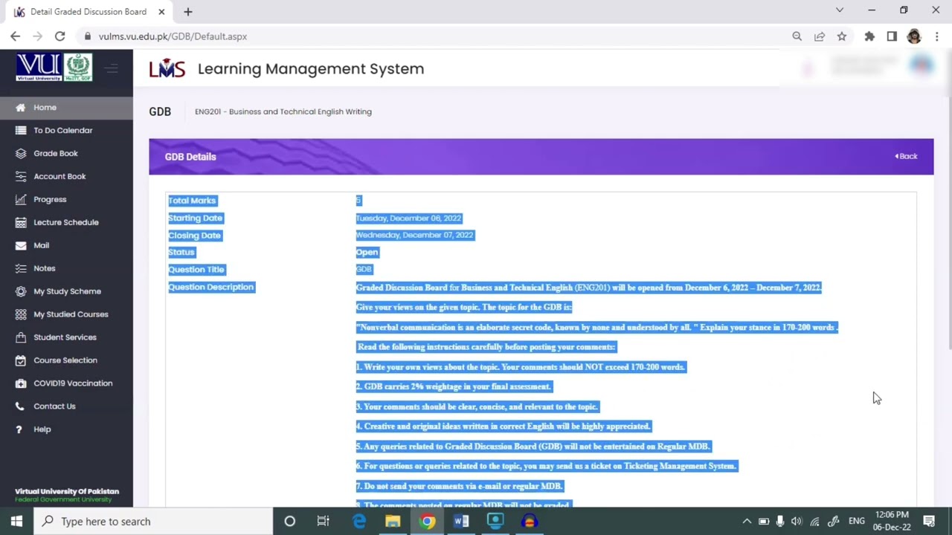The image size is (952, 535).
Task: Click the Mail envelope icon
Action: coord(20,245)
